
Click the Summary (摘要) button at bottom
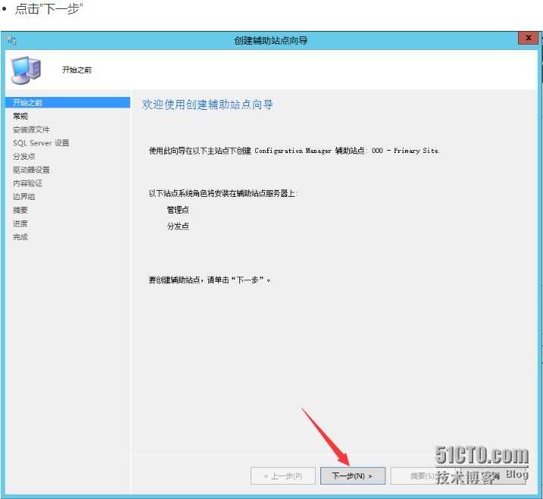click(422, 476)
